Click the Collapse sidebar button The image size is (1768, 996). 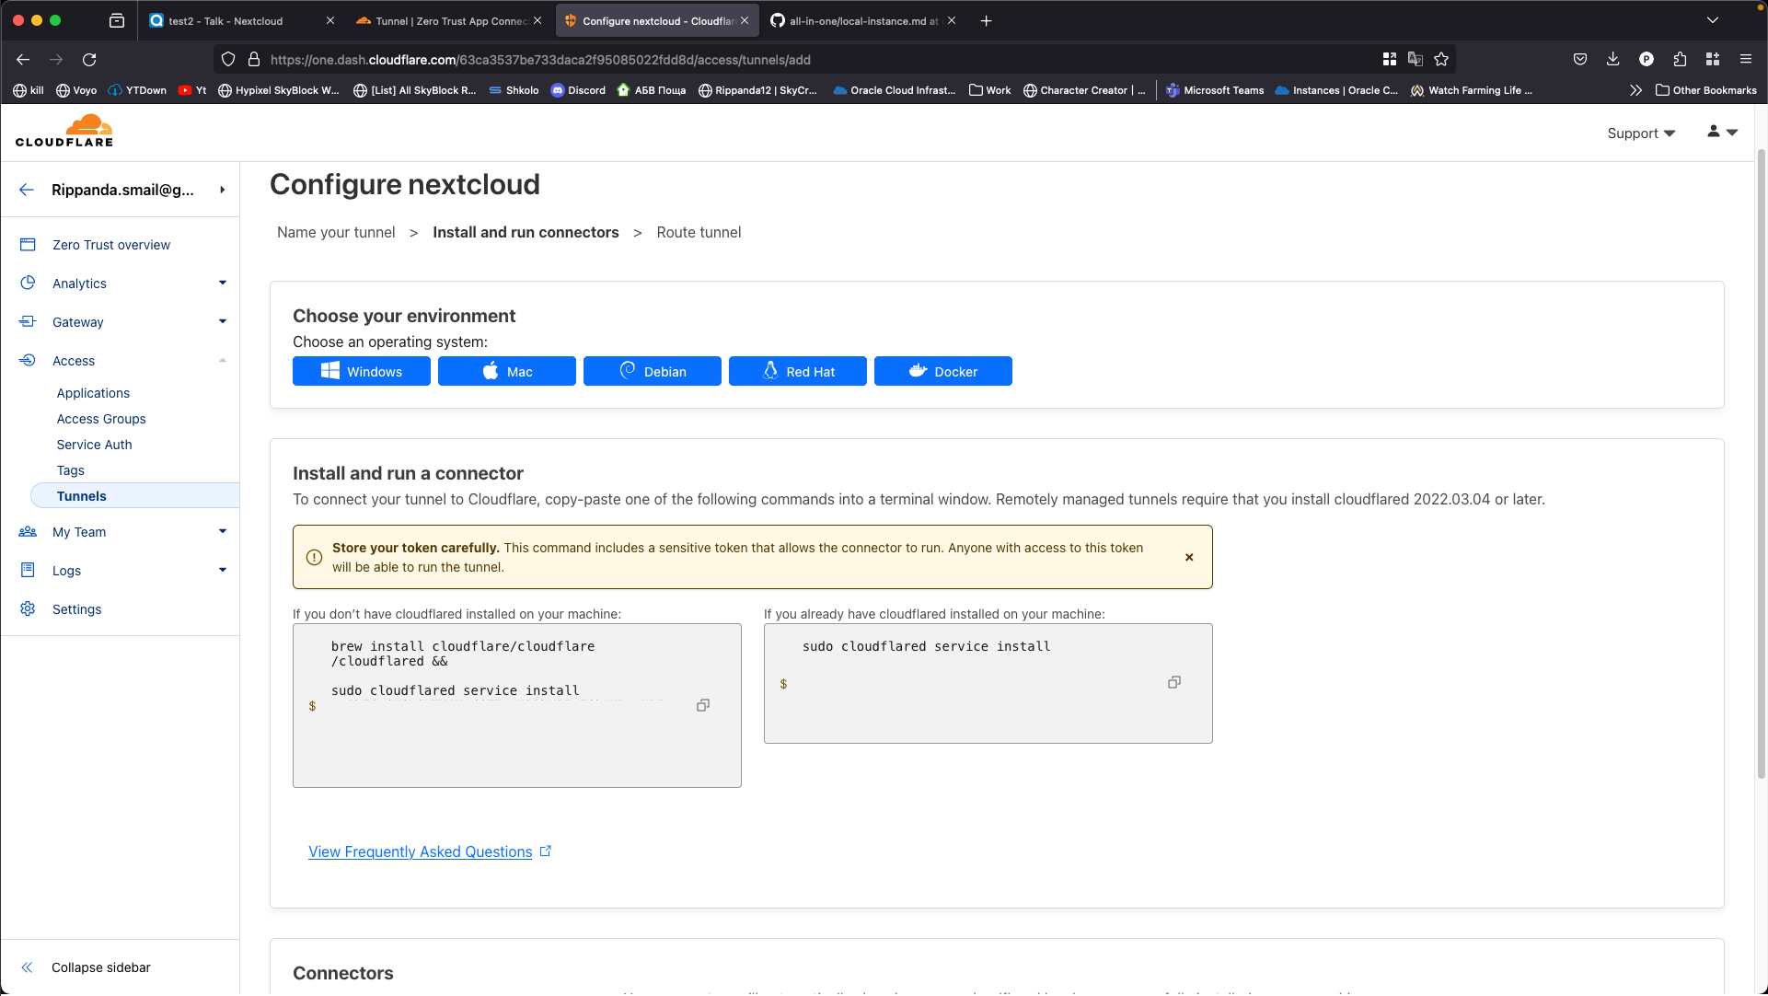87,967
